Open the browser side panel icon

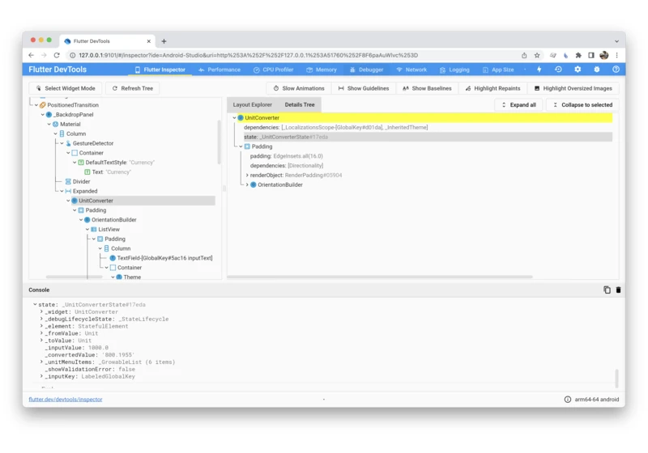591,55
